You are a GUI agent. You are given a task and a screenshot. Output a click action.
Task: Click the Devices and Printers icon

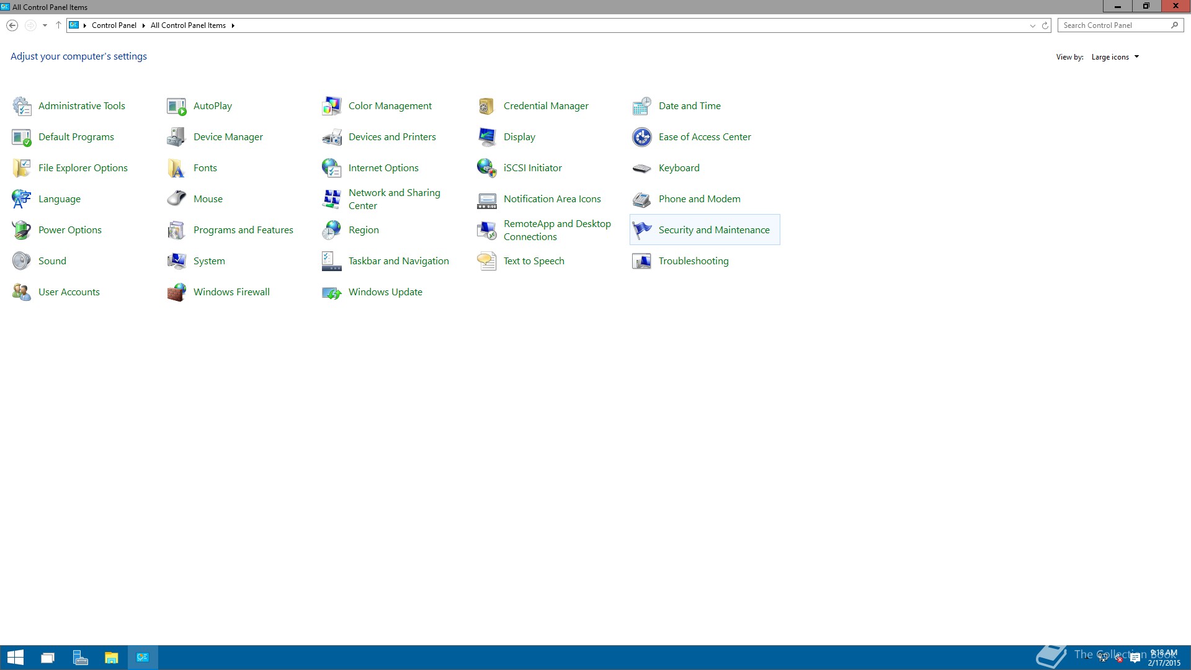point(332,137)
